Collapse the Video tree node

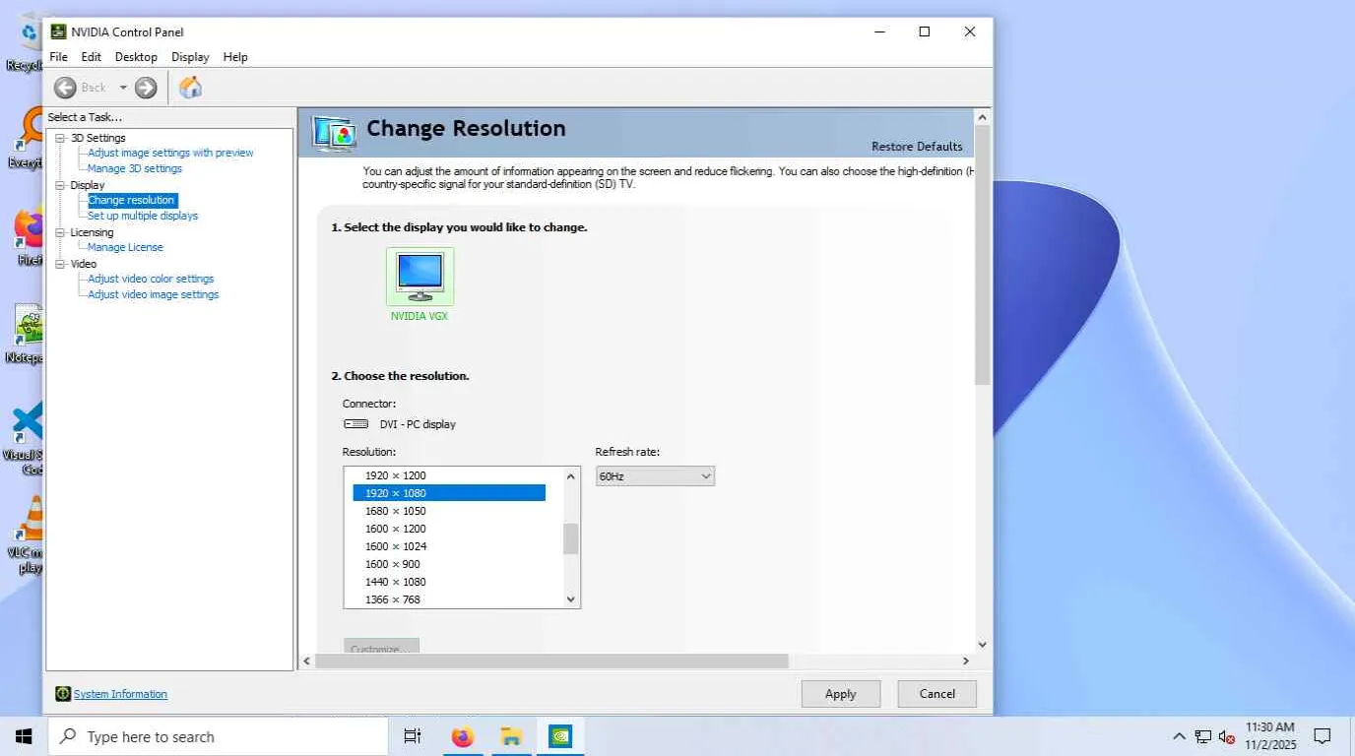pyautogui.click(x=60, y=264)
